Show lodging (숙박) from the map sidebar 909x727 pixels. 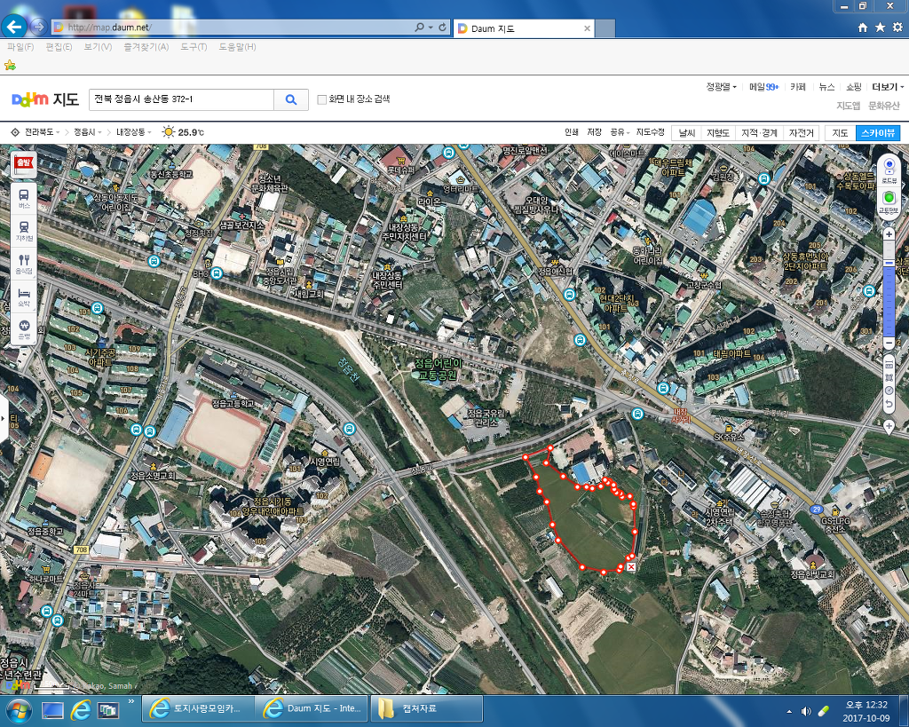(24, 296)
